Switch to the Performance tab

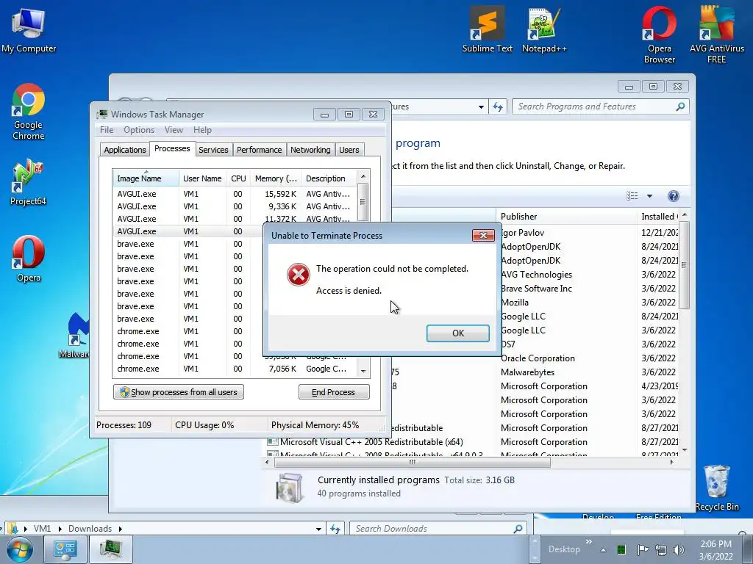tap(260, 150)
